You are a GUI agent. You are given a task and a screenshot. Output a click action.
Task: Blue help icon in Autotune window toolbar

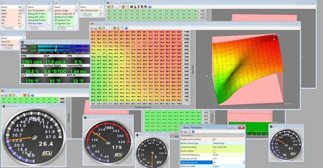coord(150,7)
